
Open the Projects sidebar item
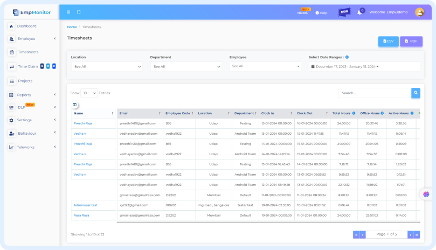(25, 81)
